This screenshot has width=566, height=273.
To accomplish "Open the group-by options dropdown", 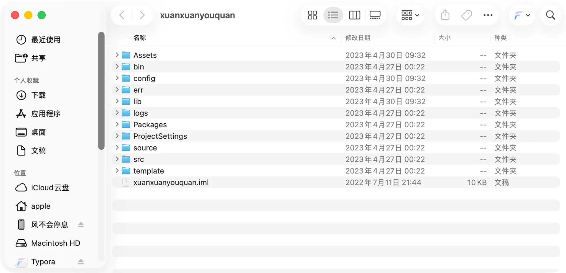I will [x=410, y=15].
